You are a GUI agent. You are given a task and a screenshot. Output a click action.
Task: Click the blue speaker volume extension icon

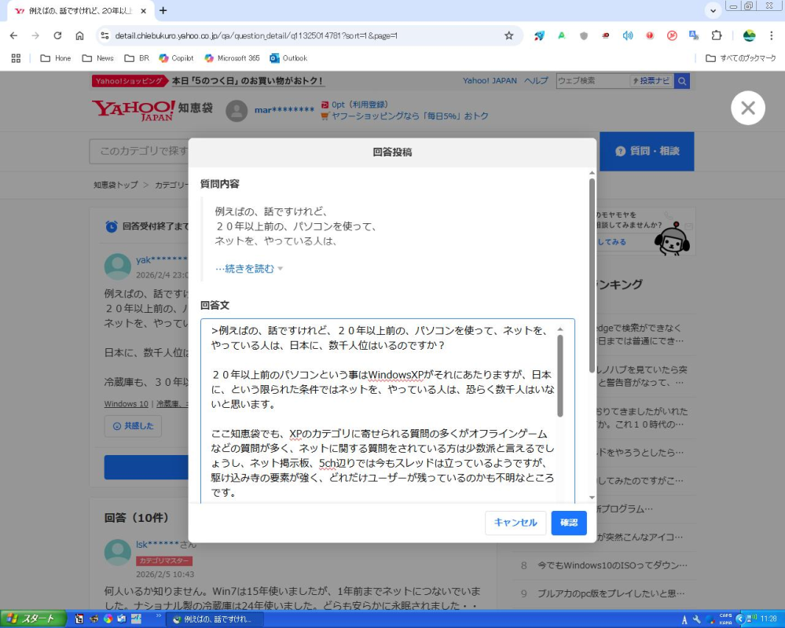click(628, 35)
